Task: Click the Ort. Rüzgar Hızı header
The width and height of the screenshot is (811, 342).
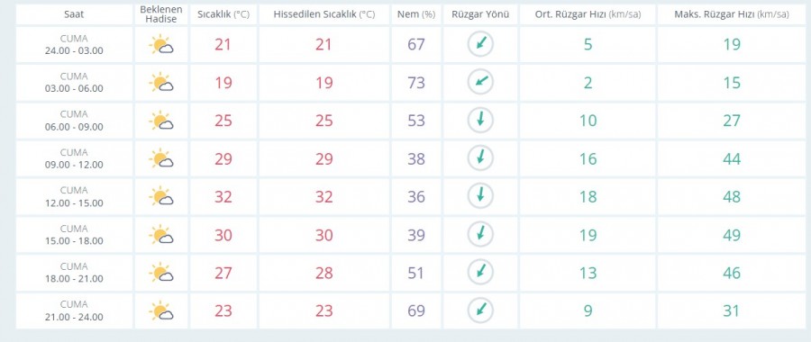Action: [588, 14]
